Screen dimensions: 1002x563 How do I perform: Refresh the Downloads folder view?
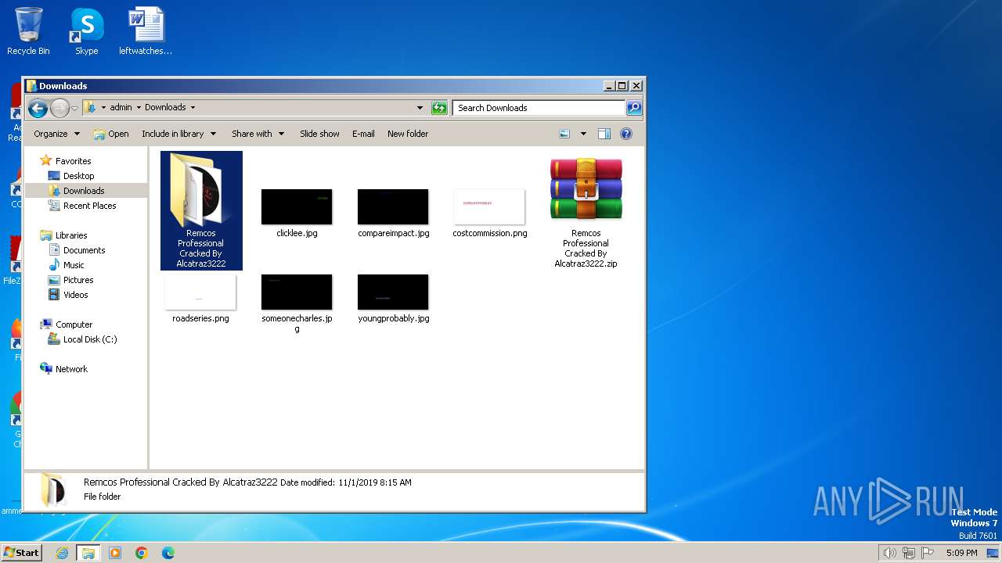coord(439,108)
